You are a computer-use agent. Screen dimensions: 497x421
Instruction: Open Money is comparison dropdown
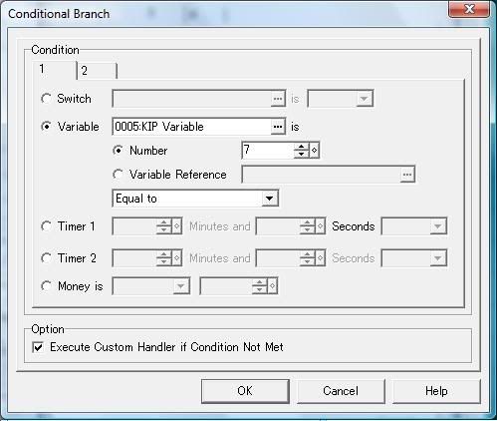[x=151, y=286]
